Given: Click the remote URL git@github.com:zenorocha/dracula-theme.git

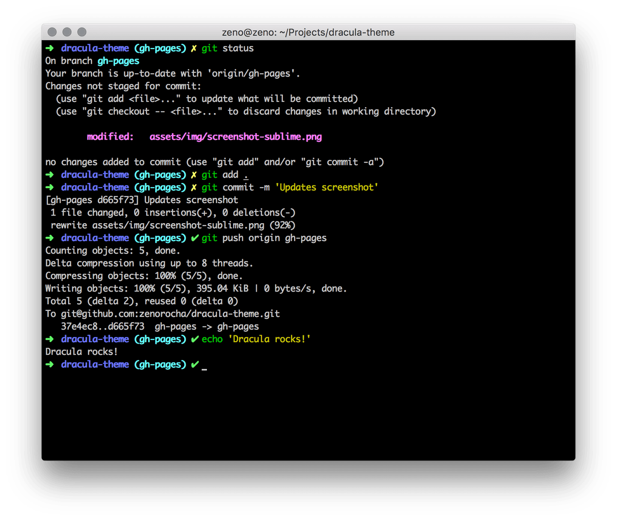Looking at the screenshot, I should point(169,313).
